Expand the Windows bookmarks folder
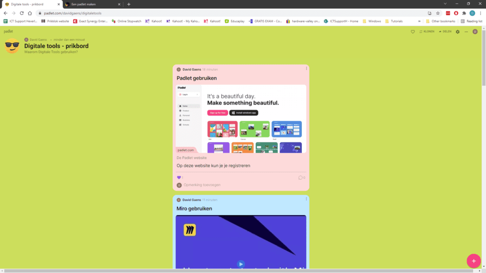486x273 pixels. pos(372,21)
